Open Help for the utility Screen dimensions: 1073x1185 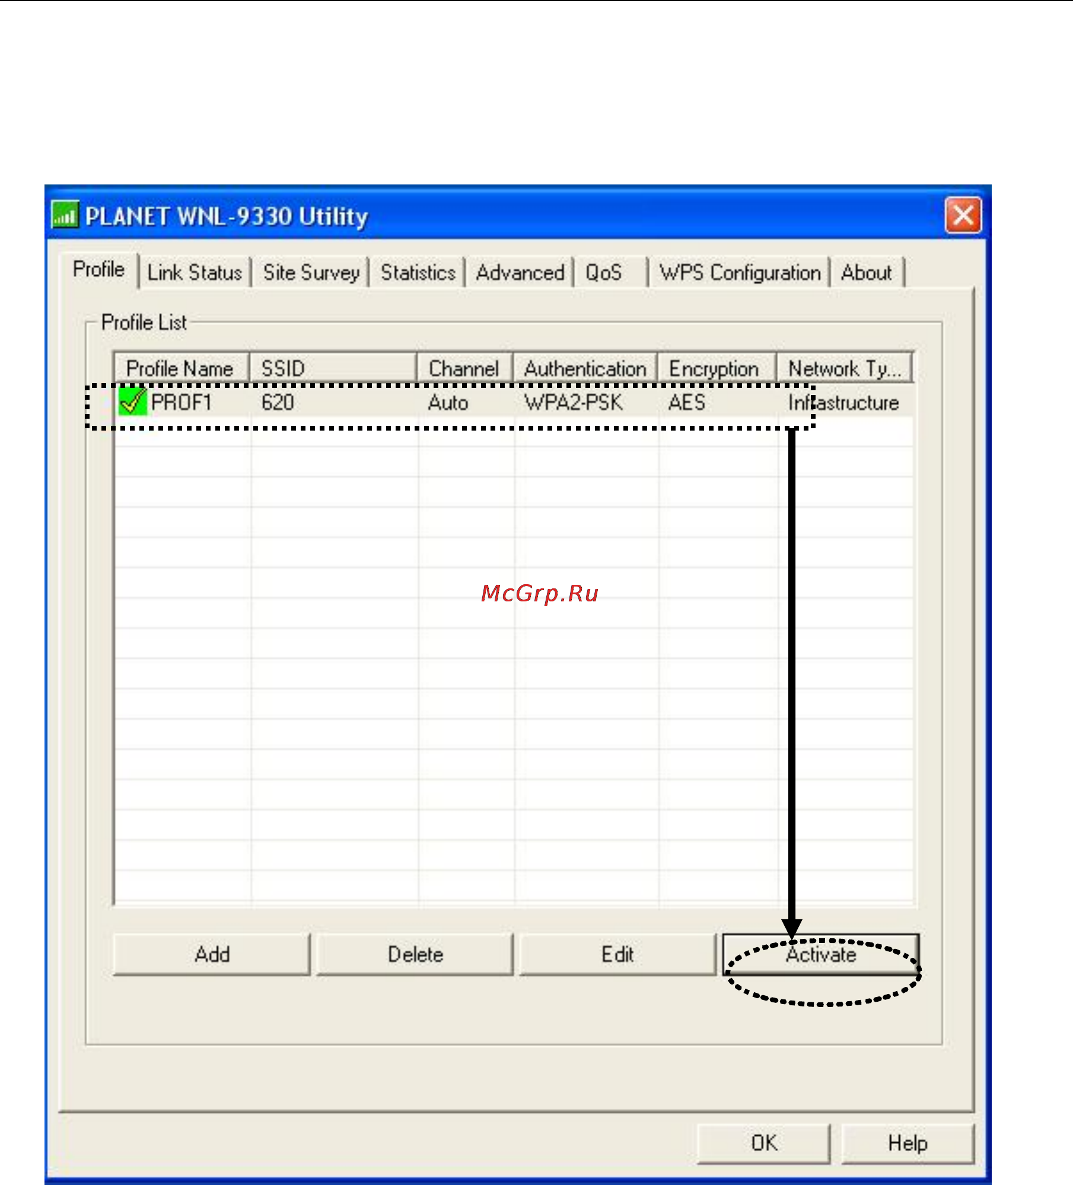[x=908, y=1143]
